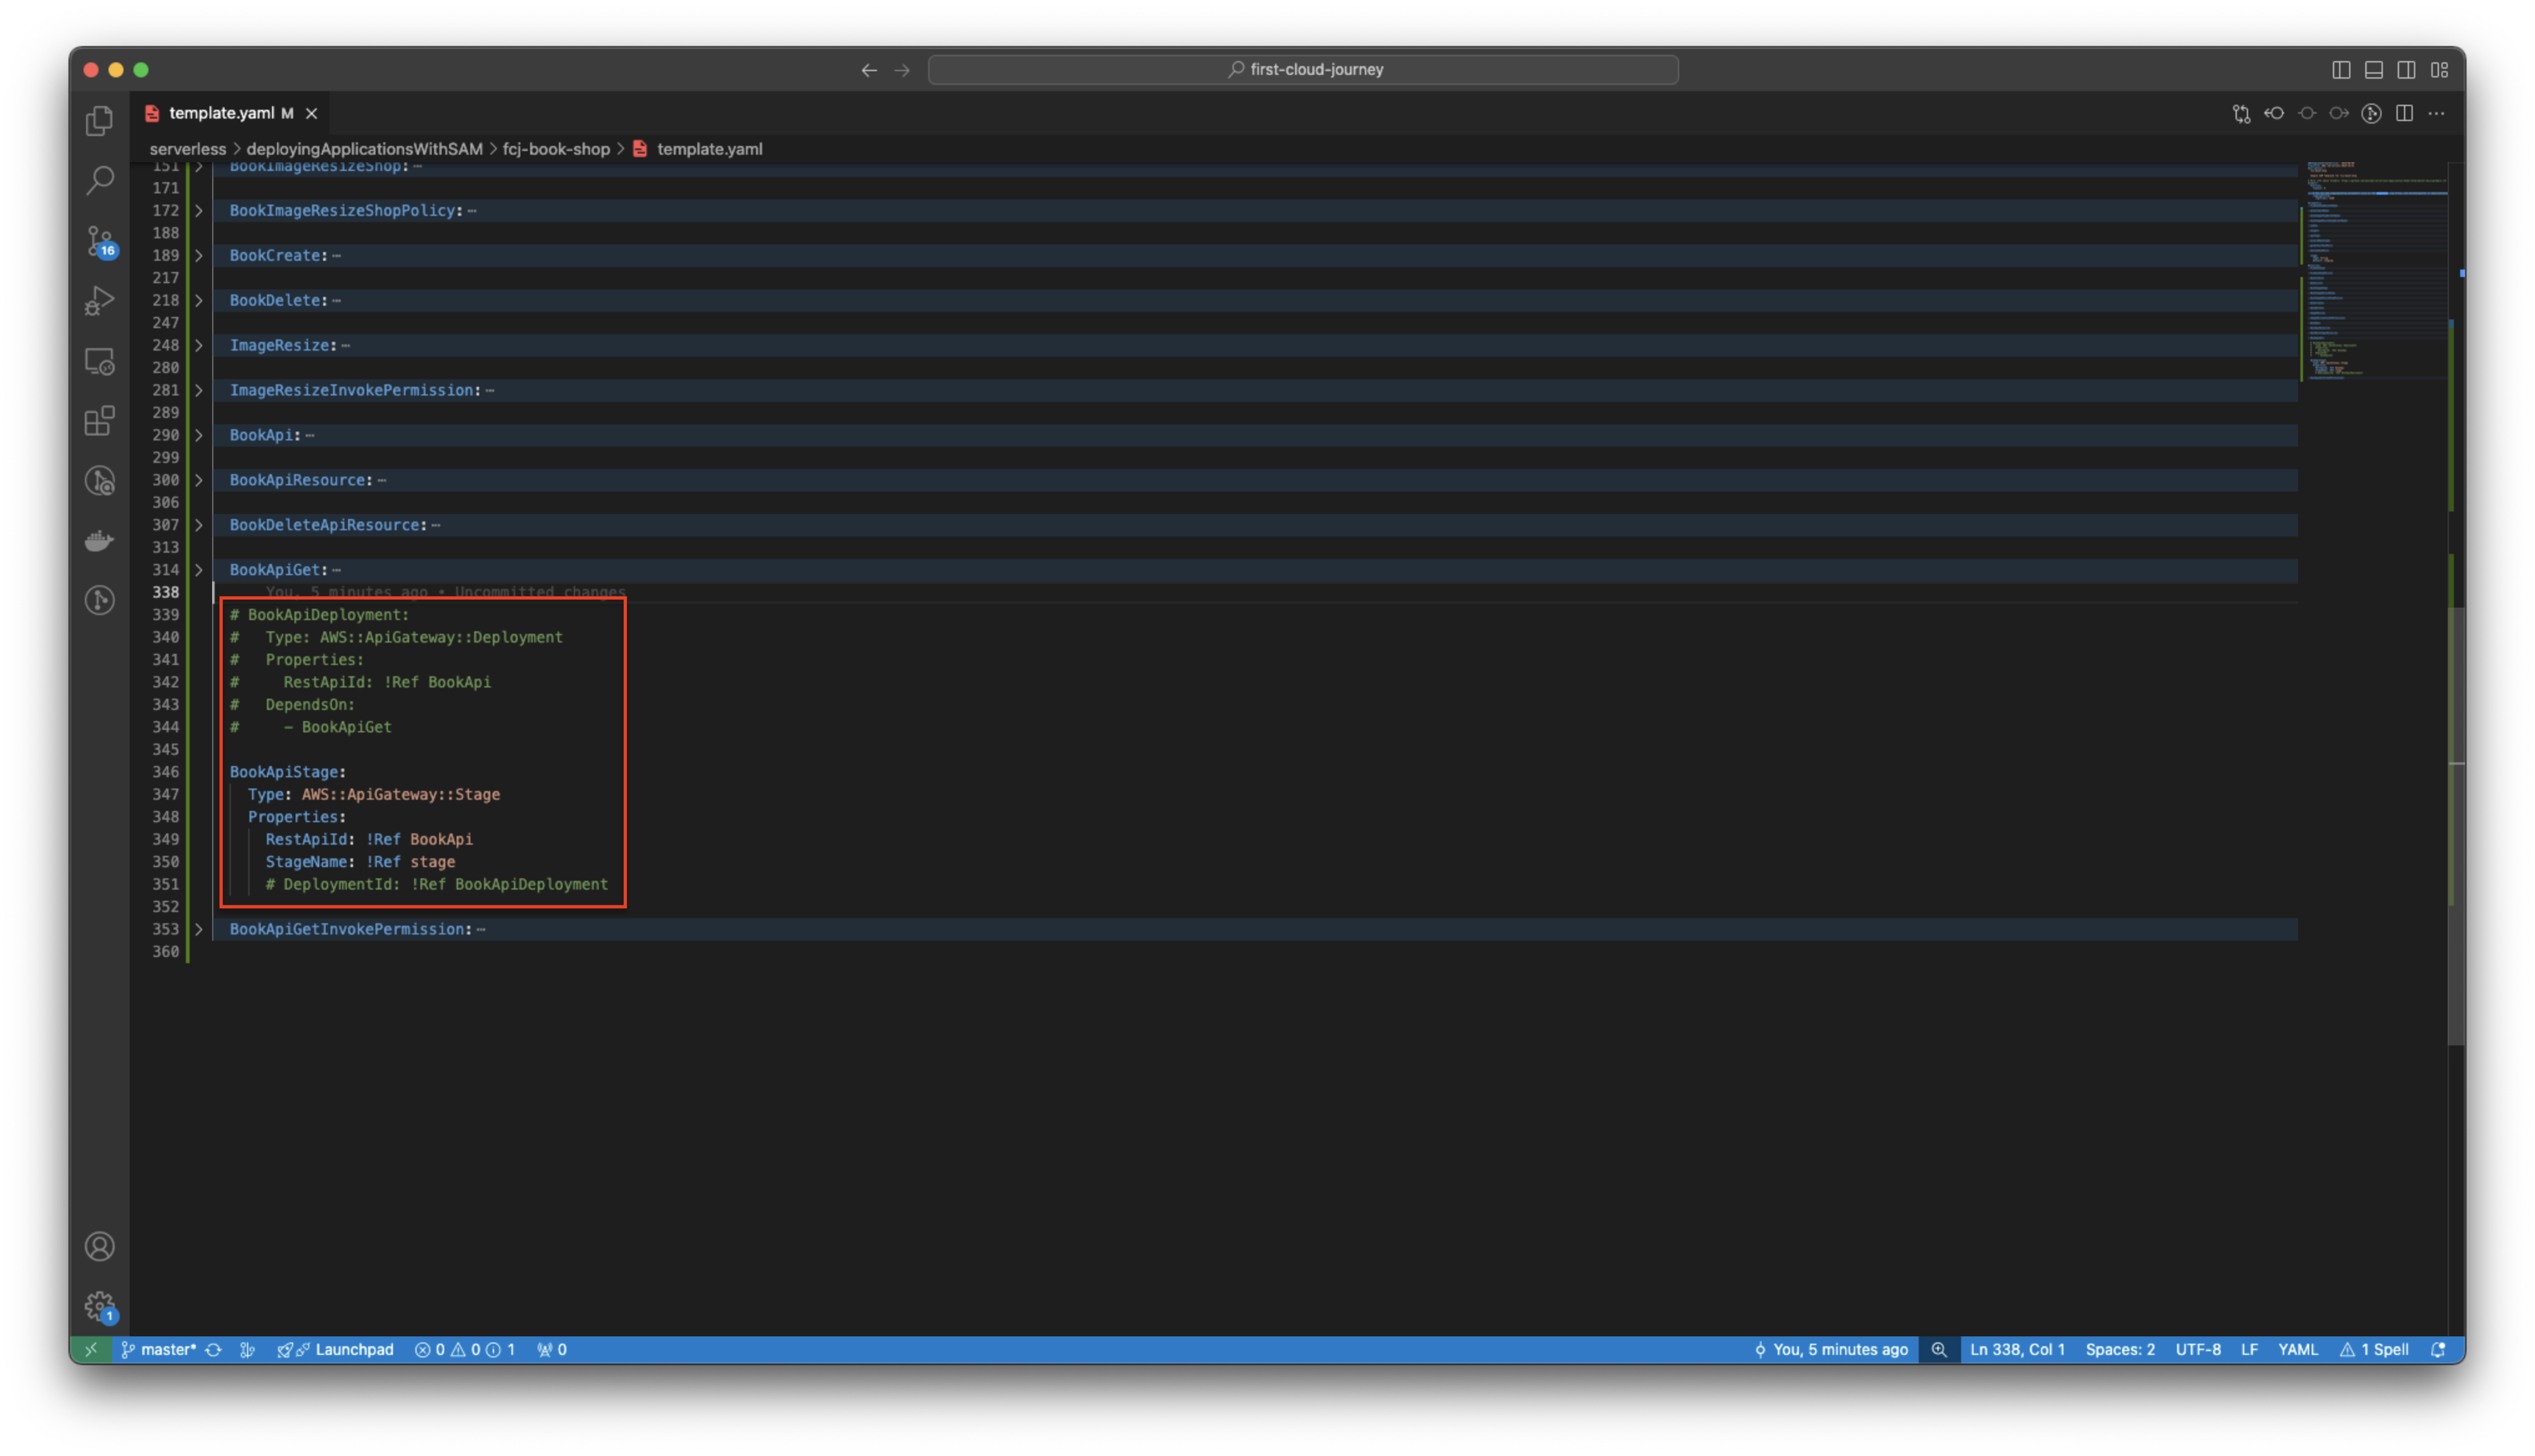2535x1456 pixels.
Task: Click the Customize Layout icon
Action: (x=2440, y=70)
